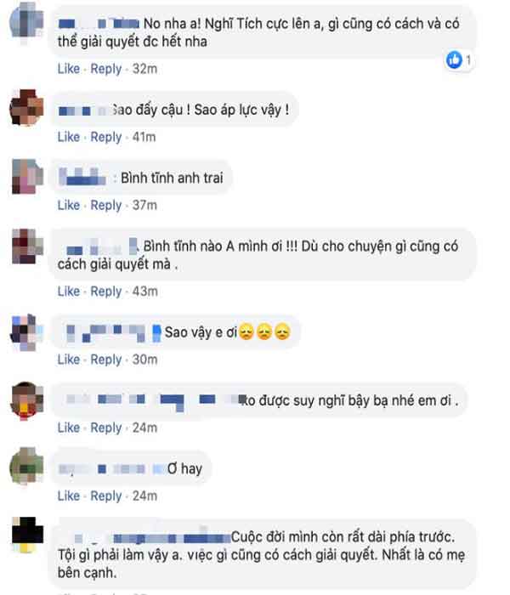This screenshot has height=595, width=510.
Task: Open the dark avatar of the last comment
Action: click(27, 533)
